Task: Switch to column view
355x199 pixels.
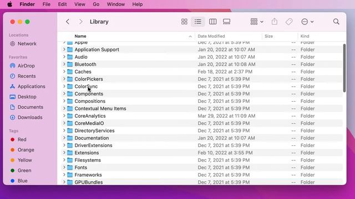Action: pyautogui.click(x=212, y=22)
